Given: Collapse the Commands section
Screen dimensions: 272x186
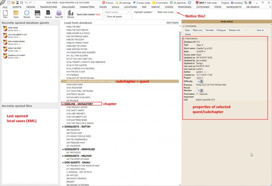Looking at the screenshot, I should (184, 26).
